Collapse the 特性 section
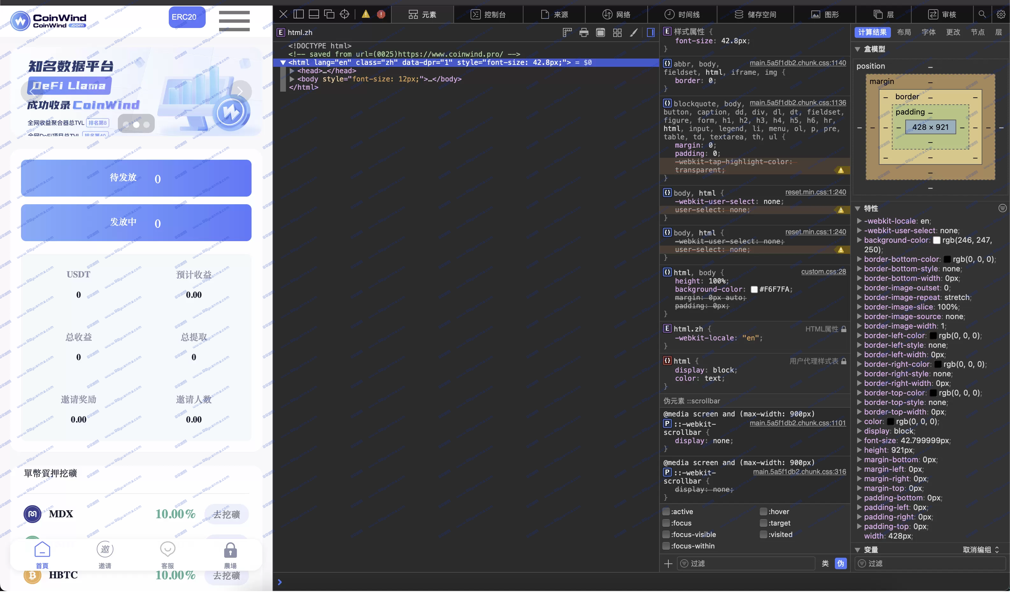 (857, 209)
